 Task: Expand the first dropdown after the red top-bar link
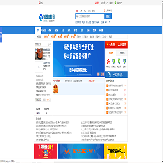point(104,3)
